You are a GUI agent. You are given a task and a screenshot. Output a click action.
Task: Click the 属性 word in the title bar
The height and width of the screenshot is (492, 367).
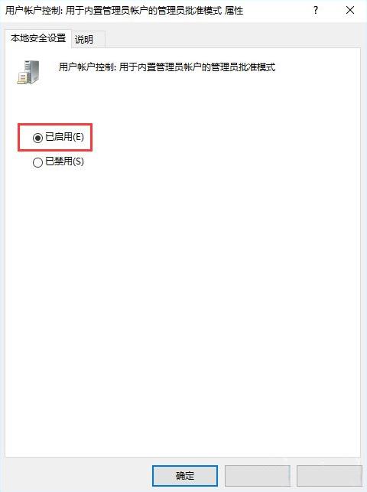[234, 11]
